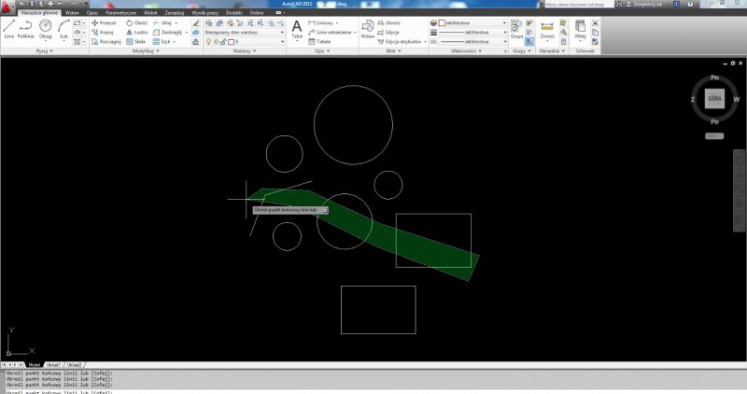Open the JakWarstwa color dropdown
The height and width of the screenshot is (394, 747).
472,22
